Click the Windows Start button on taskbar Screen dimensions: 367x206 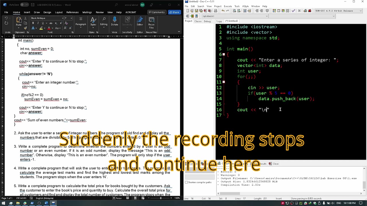3,203
